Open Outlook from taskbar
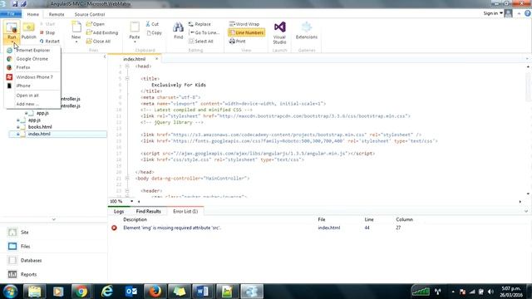 (x=131, y=292)
